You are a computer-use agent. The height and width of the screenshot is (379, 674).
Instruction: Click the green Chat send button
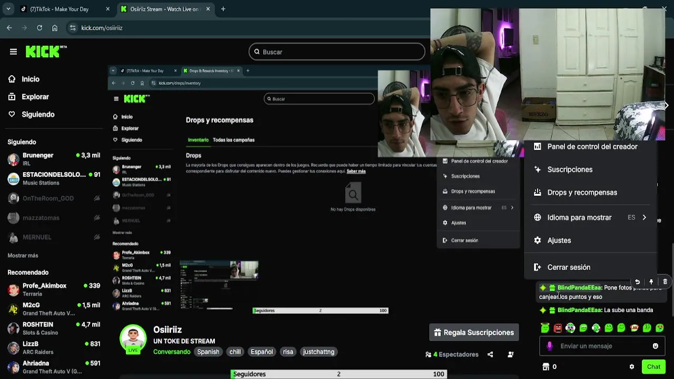[x=653, y=367]
